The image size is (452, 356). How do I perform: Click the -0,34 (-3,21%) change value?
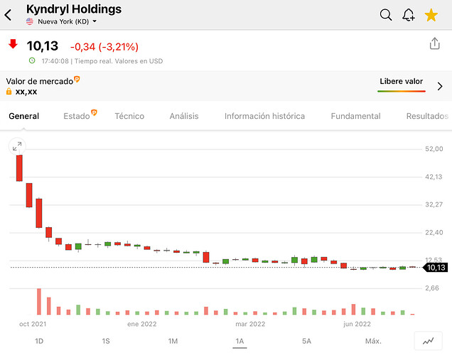point(104,46)
